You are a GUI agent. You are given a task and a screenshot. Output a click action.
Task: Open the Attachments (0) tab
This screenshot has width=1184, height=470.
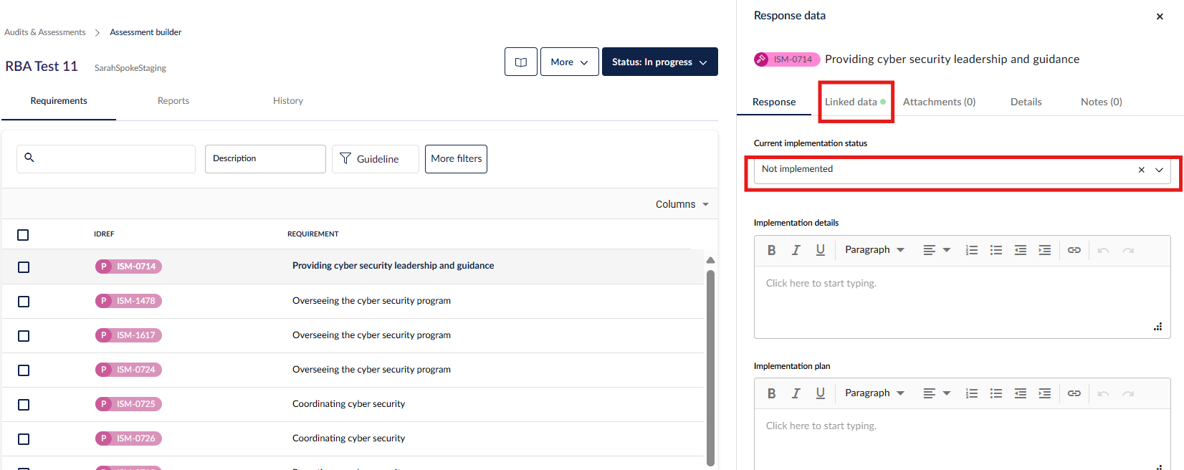[x=939, y=102]
